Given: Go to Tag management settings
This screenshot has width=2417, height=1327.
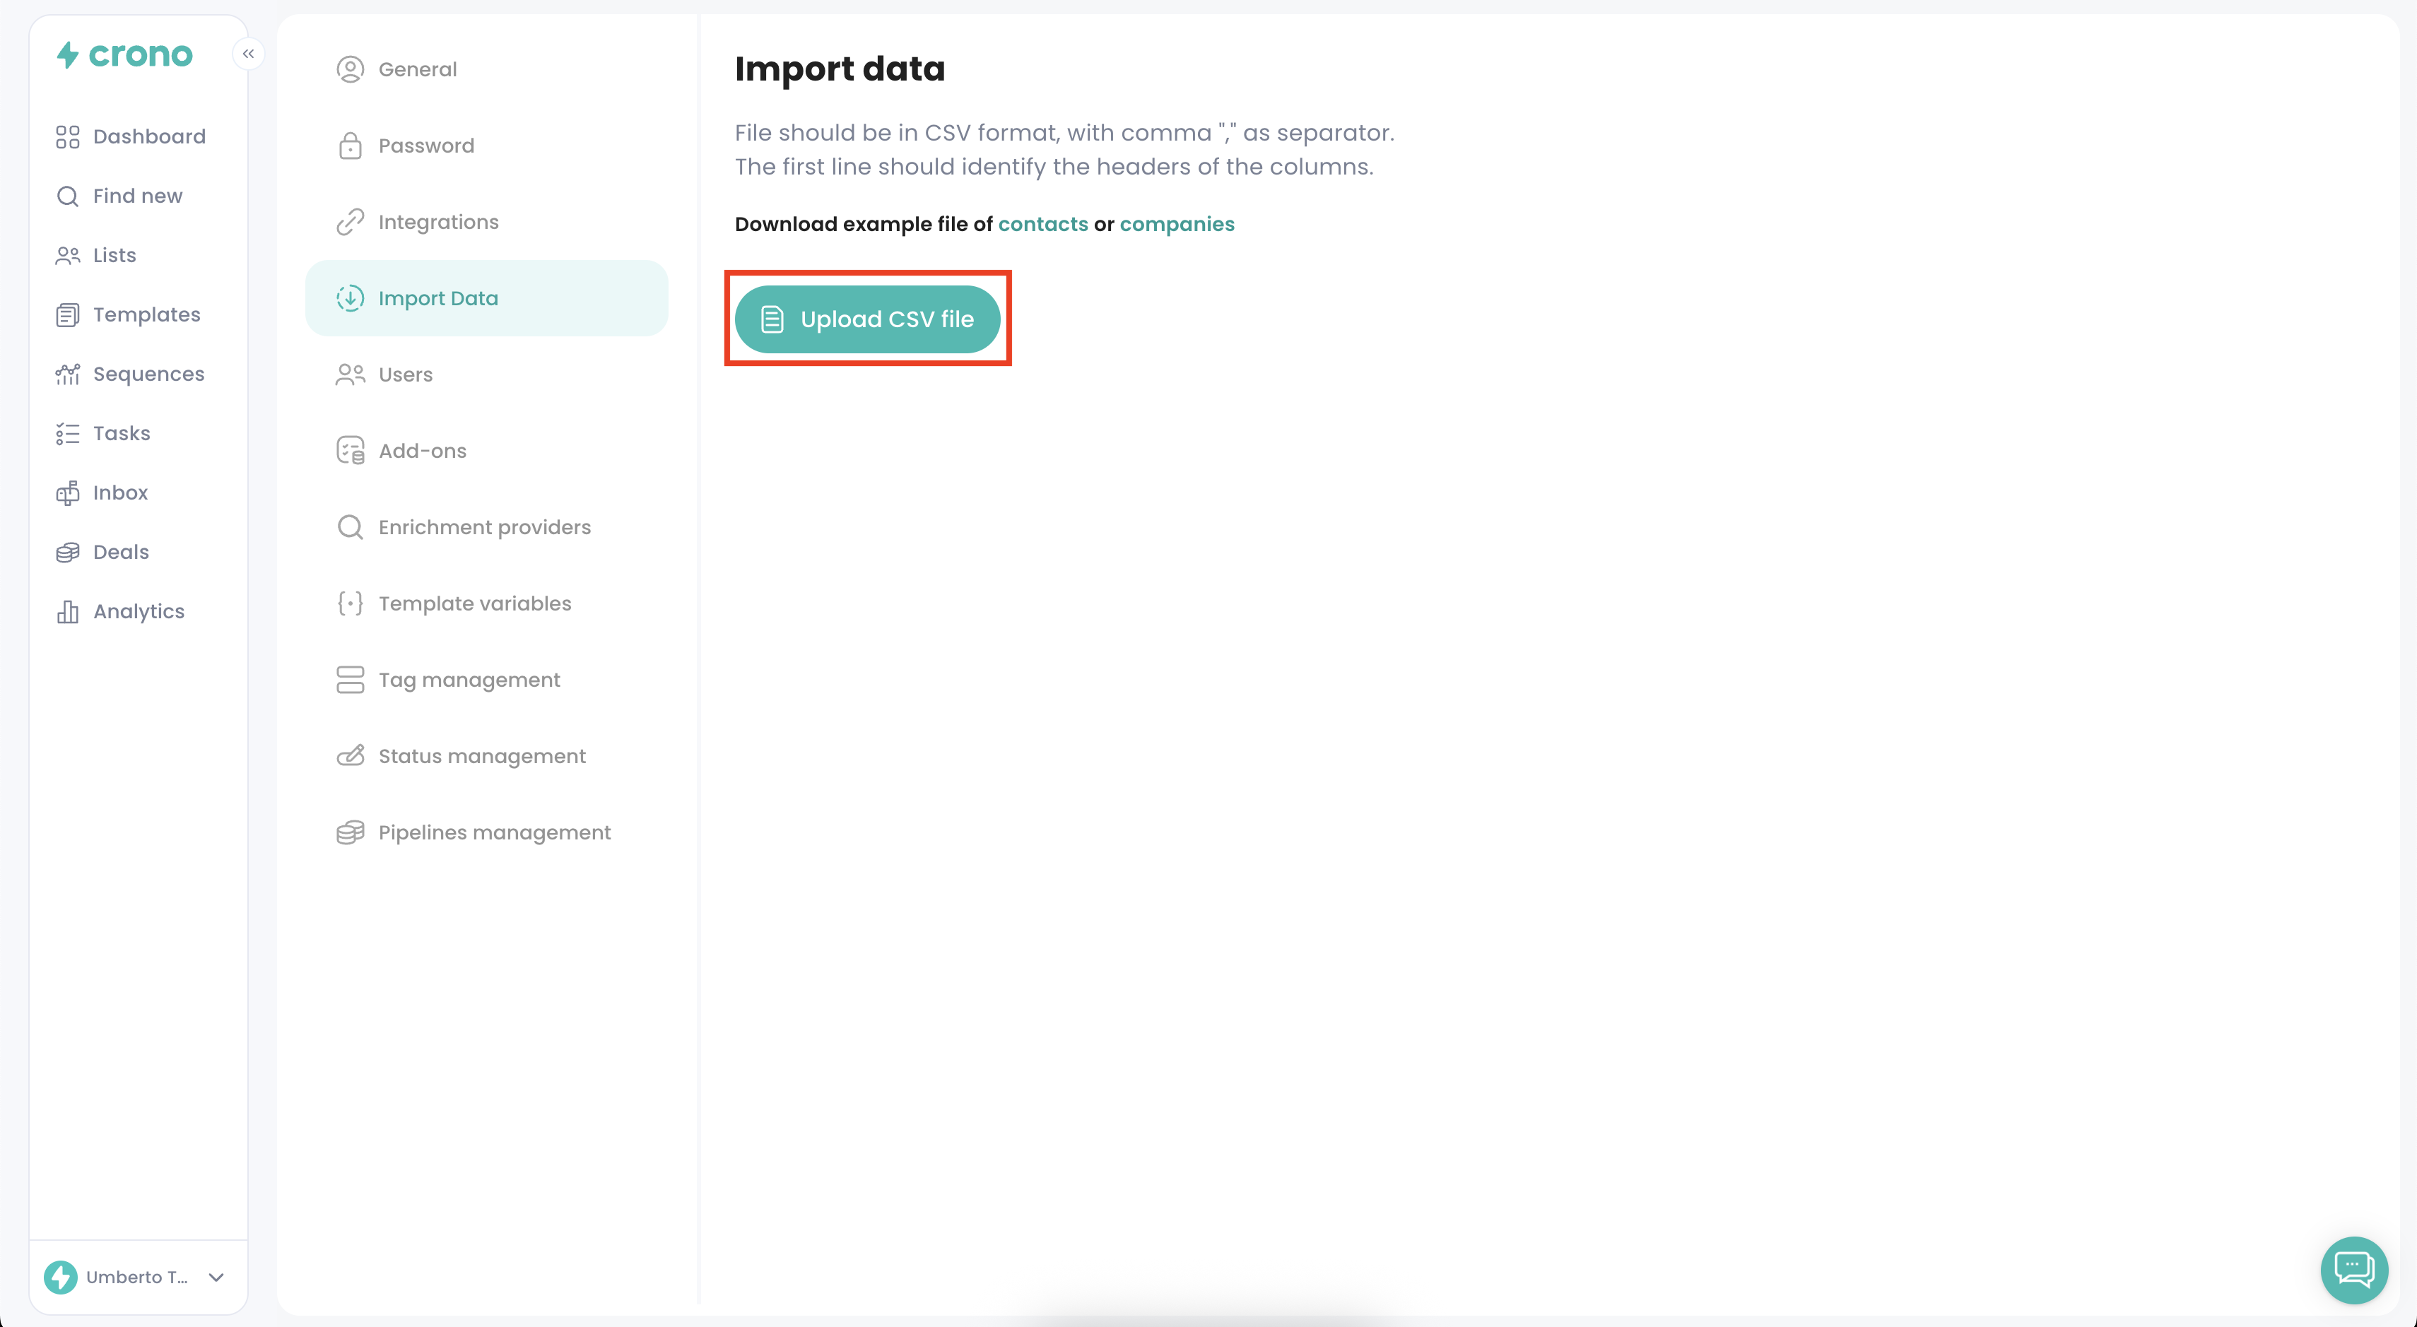Looking at the screenshot, I should pyautogui.click(x=468, y=680).
